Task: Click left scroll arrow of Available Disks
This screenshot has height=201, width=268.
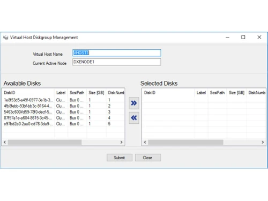Action: click(5, 142)
